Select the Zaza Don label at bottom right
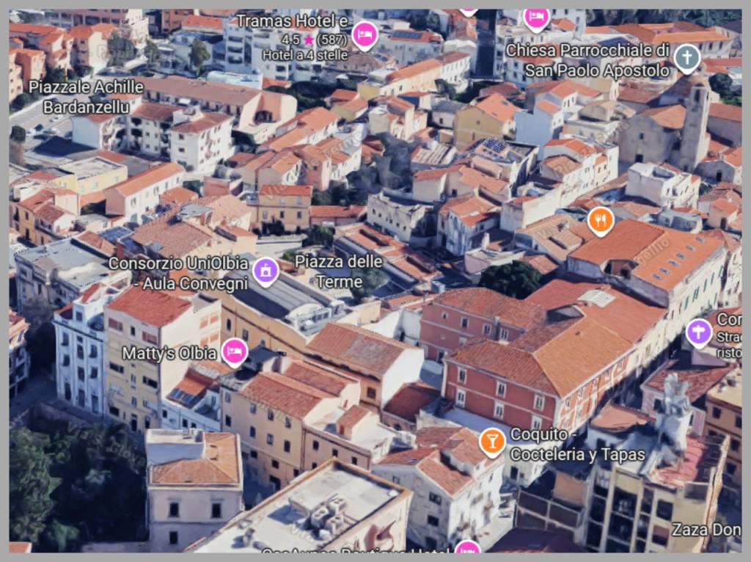Image resolution: width=751 pixels, height=562 pixels. pyautogui.click(x=706, y=529)
